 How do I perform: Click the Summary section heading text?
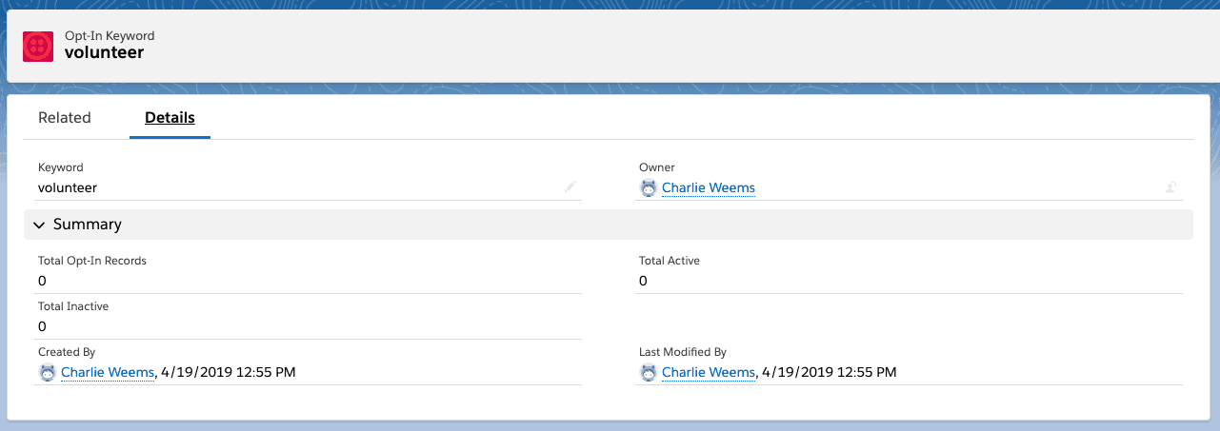click(x=88, y=225)
